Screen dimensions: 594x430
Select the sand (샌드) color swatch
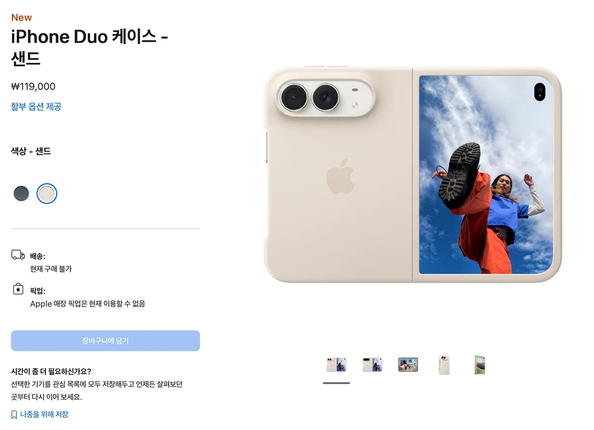(x=47, y=194)
